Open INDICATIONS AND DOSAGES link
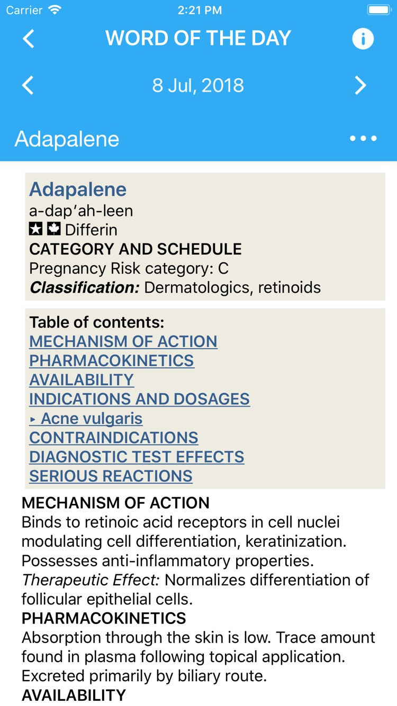The height and width of the screenshot is (706, 397). pyautogui.click(x=139, y=399)
